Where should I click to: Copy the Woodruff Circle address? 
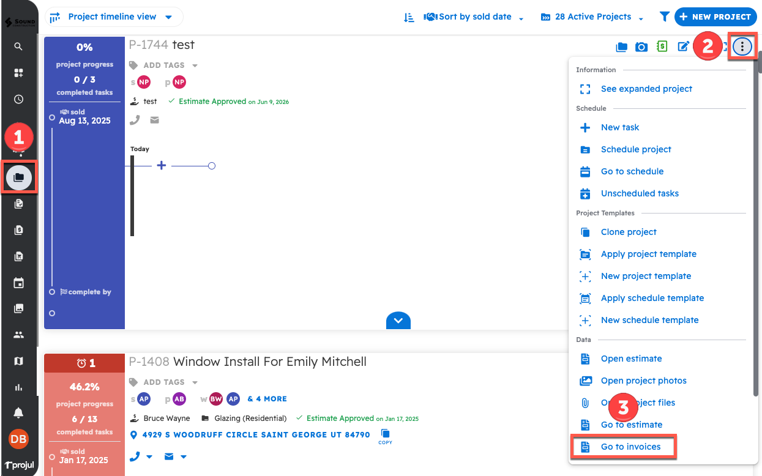point(385,436)
